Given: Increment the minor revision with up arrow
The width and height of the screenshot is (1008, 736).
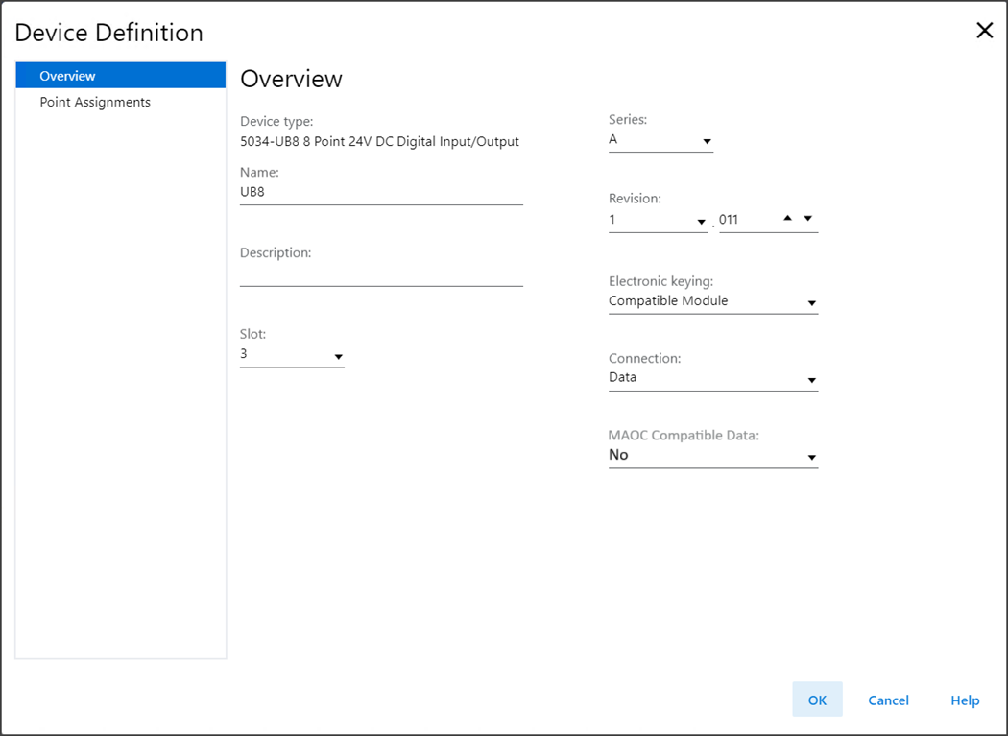Looking at the screenshot, I should click(787, 218).
